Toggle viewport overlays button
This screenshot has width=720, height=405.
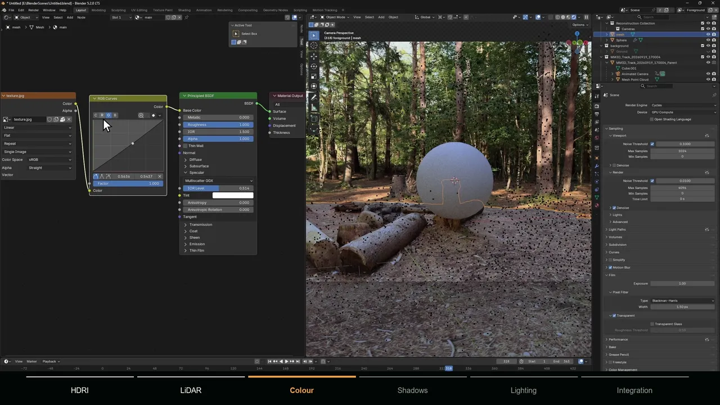pyautogui.click(x=538, y=17)
